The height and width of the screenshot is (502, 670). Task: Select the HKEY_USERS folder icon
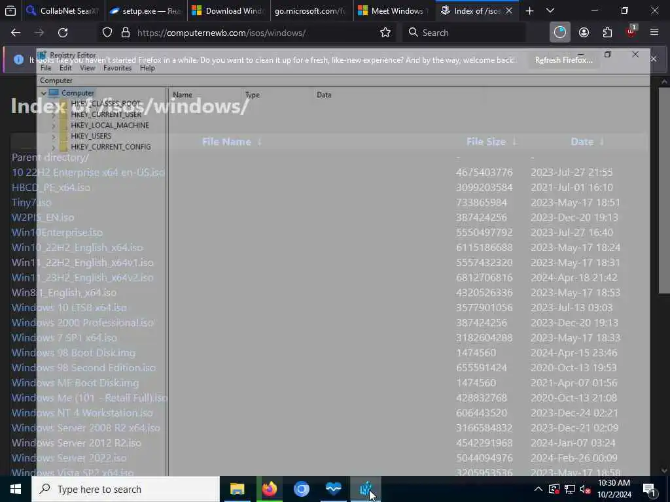(63, 136)
